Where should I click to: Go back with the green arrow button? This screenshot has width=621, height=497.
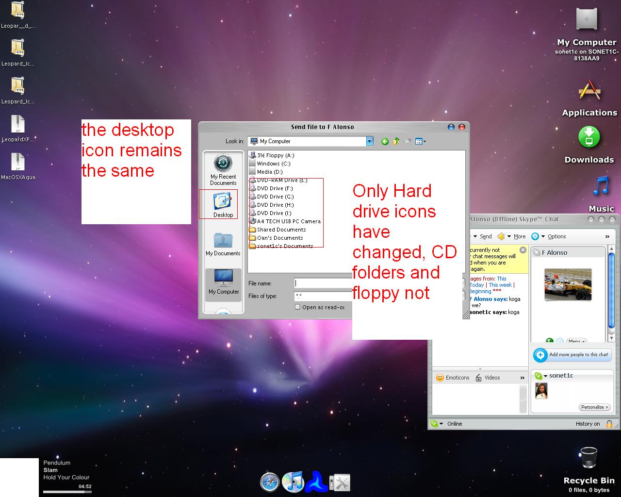coord(385,141)
